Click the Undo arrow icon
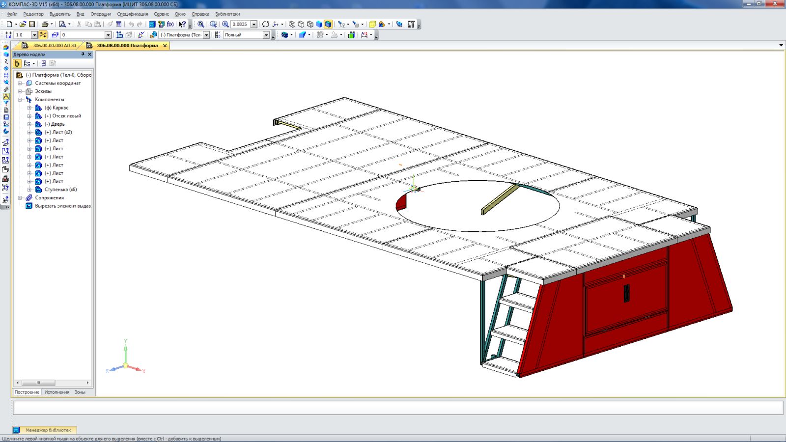The image size is (786, 442). [131, 24]
